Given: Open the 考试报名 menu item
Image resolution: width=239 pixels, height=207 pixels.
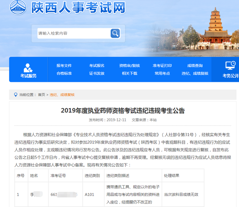Looking at the screenshot, I should [x=97, y=65].
